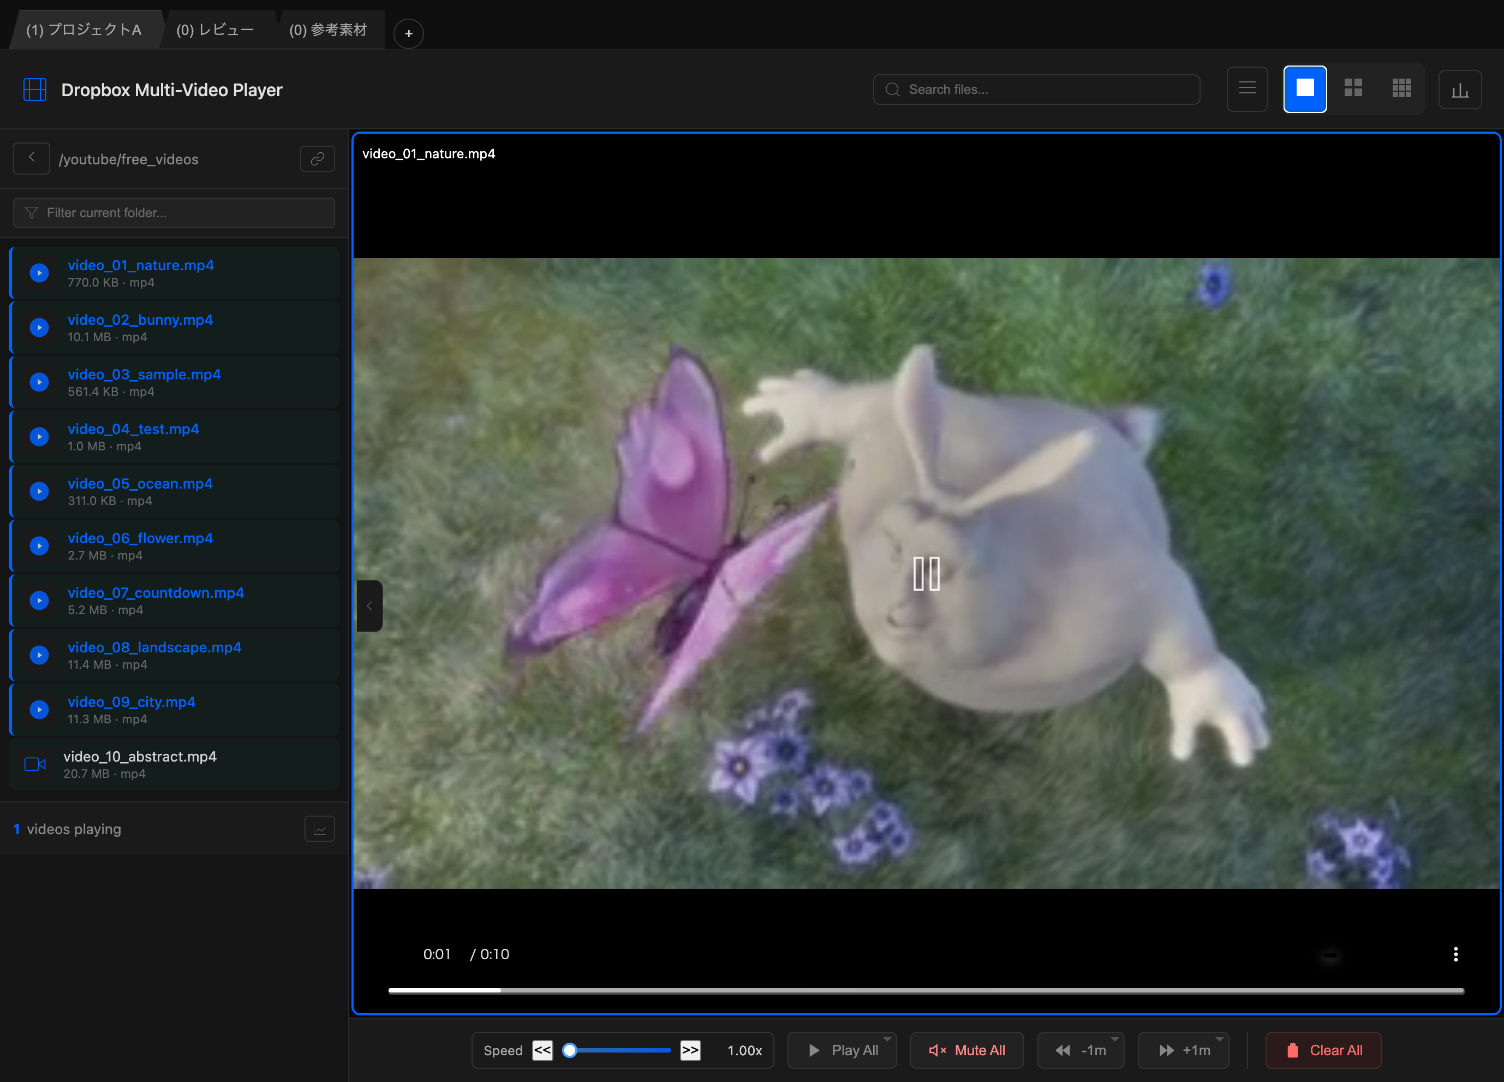Click the Clear All button
The height and width of the screenshot is (1082, 1504).
click(x=1322, y=1050)
